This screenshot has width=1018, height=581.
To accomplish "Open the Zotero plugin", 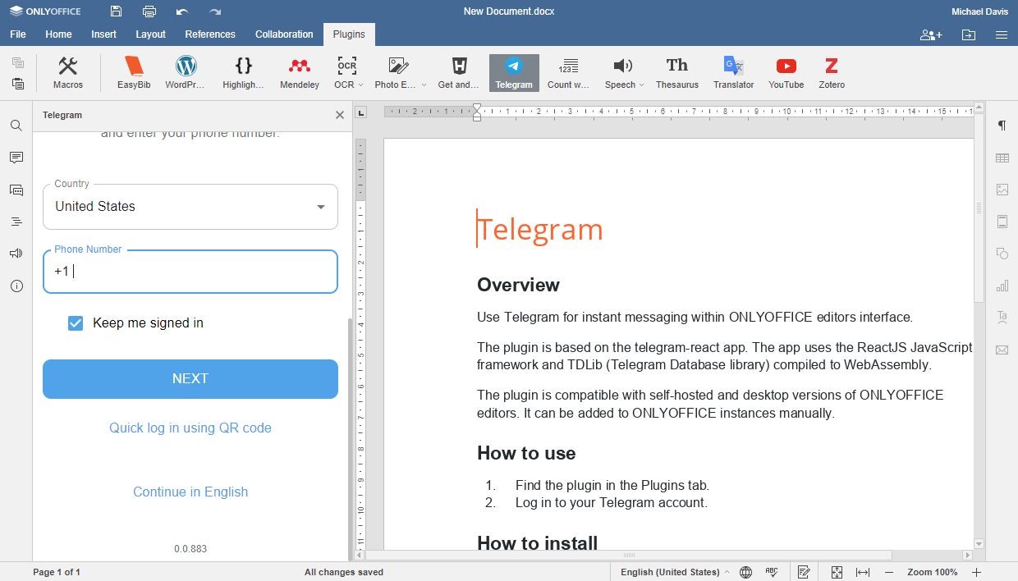I will [x=832, y=73].
